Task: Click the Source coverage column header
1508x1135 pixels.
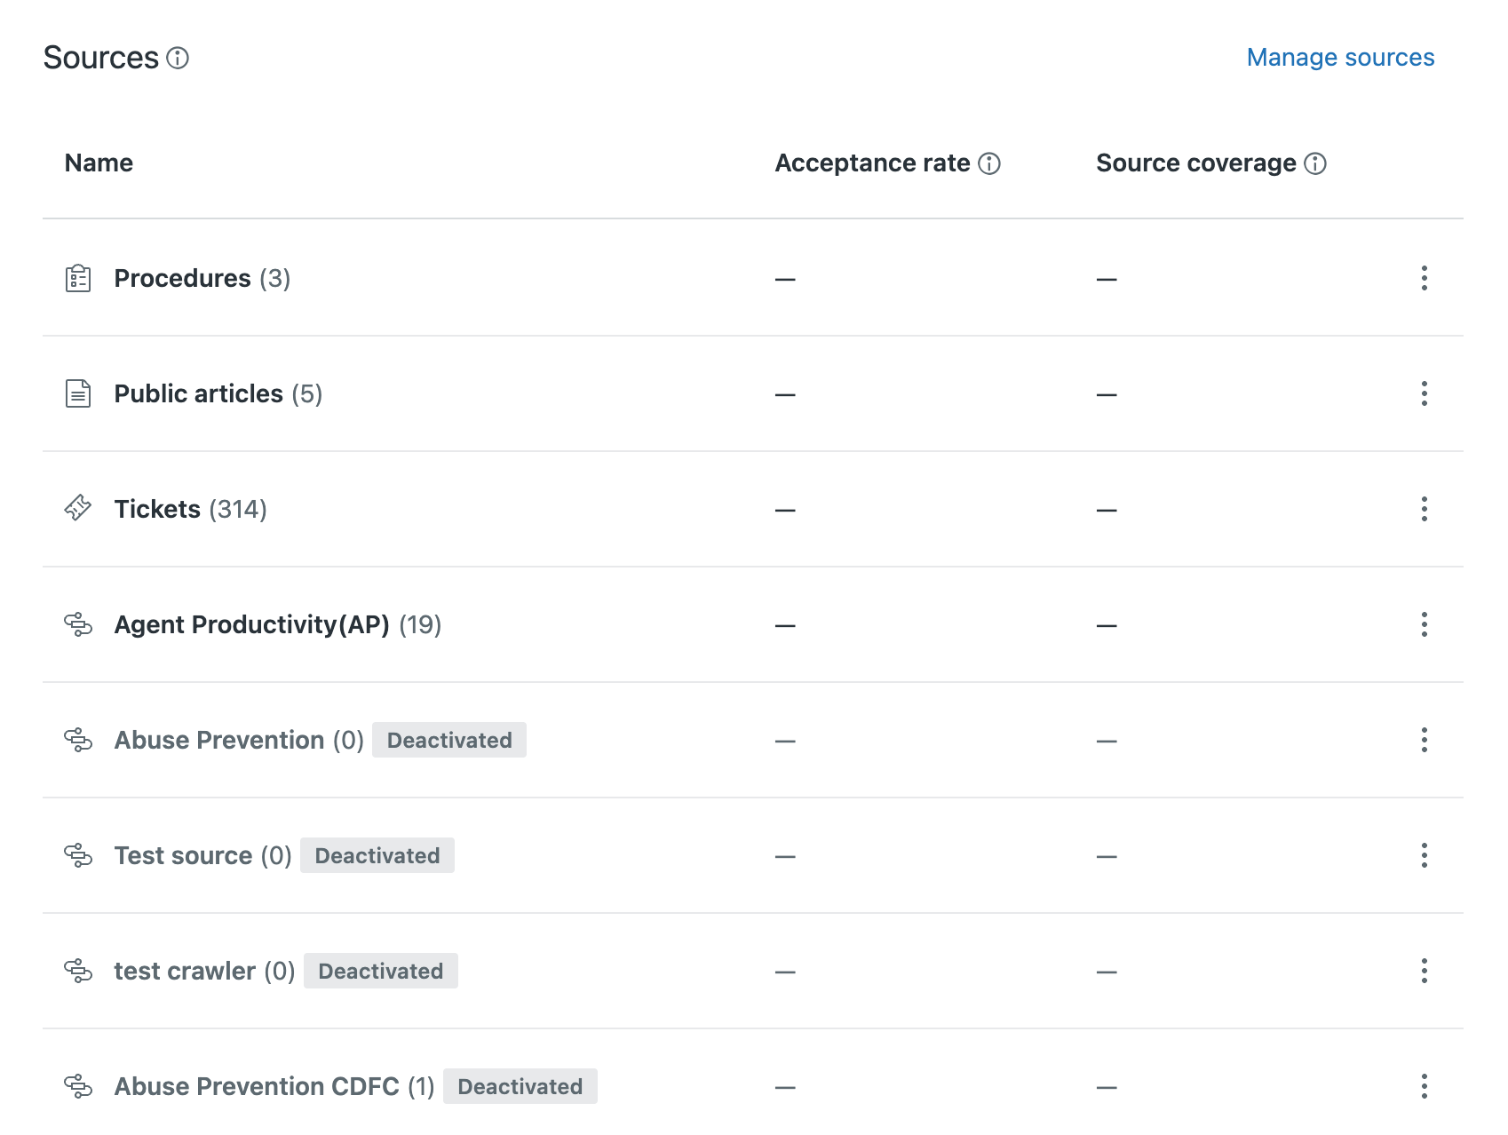Action: 1195,163
